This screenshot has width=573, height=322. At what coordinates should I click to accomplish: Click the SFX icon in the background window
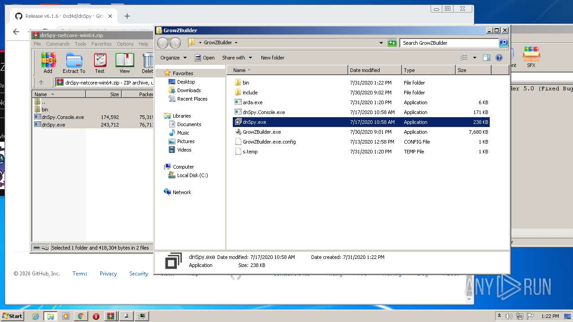point(531,57)
